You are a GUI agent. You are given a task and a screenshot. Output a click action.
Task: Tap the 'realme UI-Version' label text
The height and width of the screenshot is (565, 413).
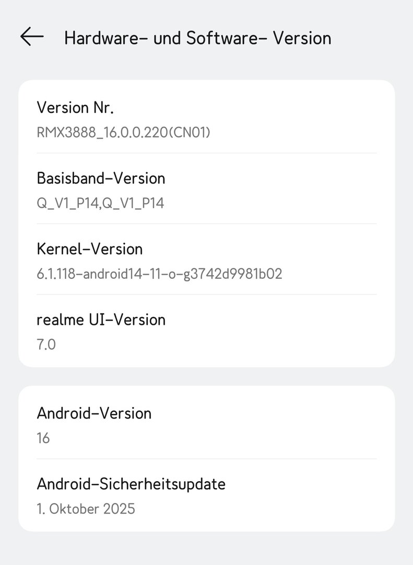coord(101,320)
